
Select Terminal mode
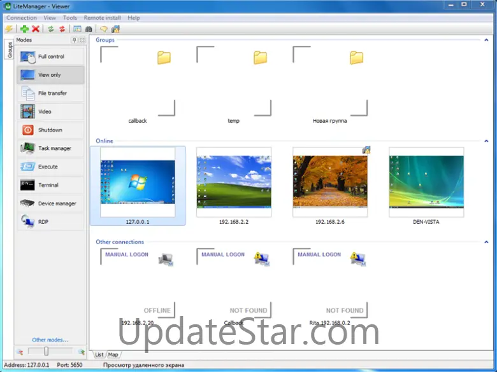(x=51, y=185)
